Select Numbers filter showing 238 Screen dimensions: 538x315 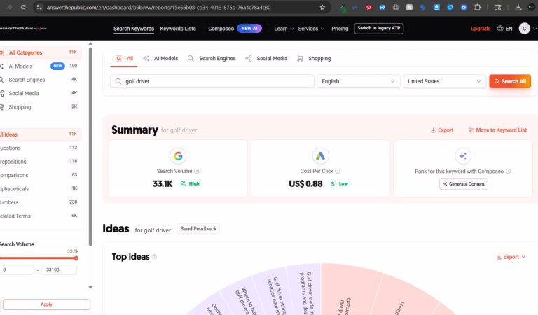click(x=40, y=202)
